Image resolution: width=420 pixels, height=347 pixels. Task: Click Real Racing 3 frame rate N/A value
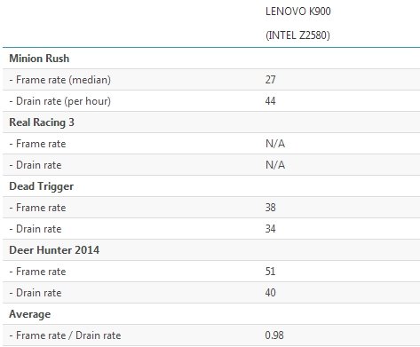(275, 144)
